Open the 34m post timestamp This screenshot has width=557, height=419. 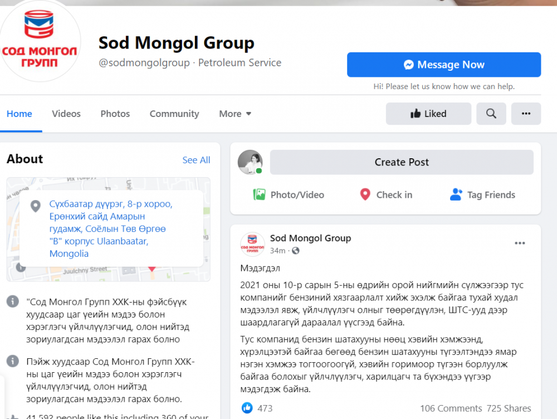pyautogui.click(x=277, y=251)
